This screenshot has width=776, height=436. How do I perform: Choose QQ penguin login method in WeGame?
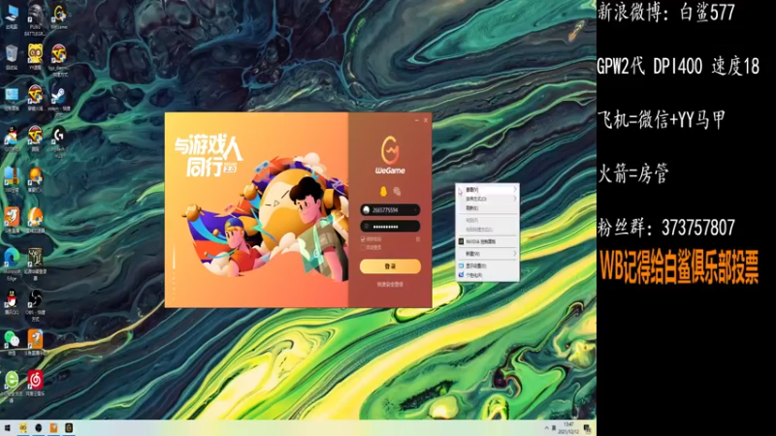pyautogui.click(x=383, y=191)
